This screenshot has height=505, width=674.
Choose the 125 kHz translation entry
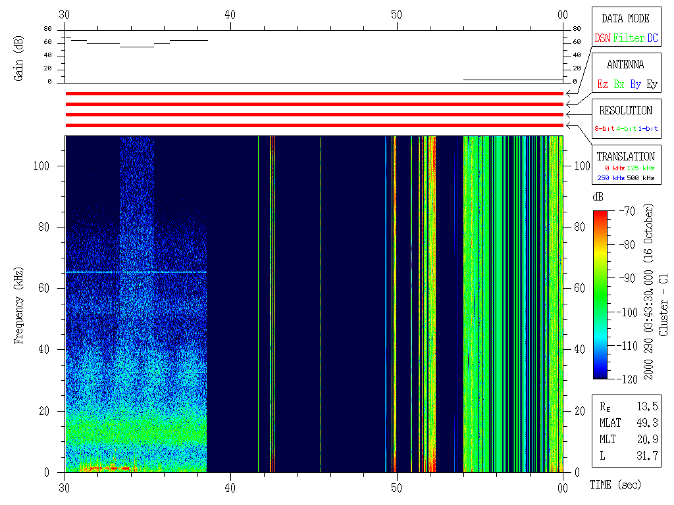point(640,169)
